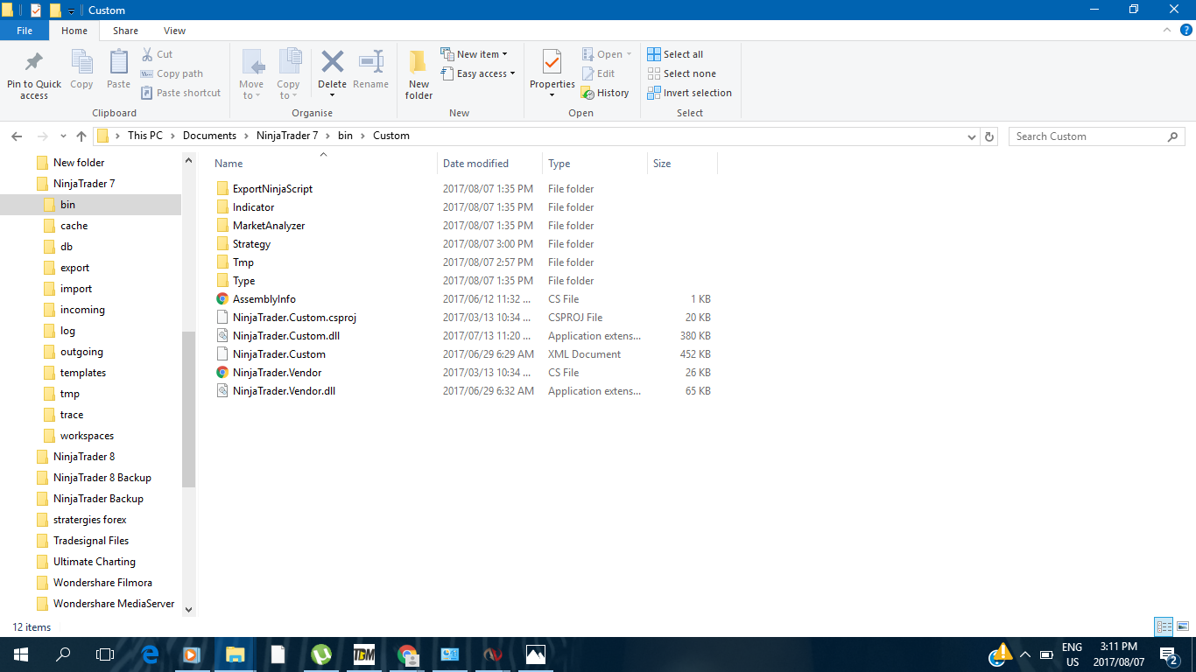Select the NinjaTrader.Vendor.dll file

pyautogui.click(x=284, y=391)
